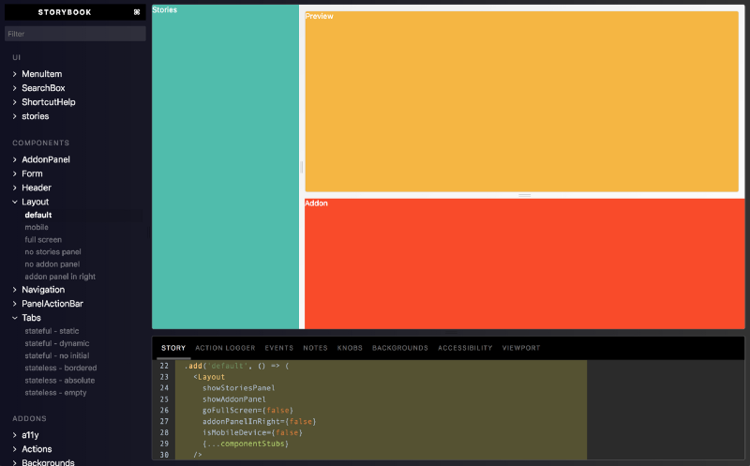Select 'stateful - no initial' story
The height and width of the screenshot is (466, 750).
[x=57, y=355]
